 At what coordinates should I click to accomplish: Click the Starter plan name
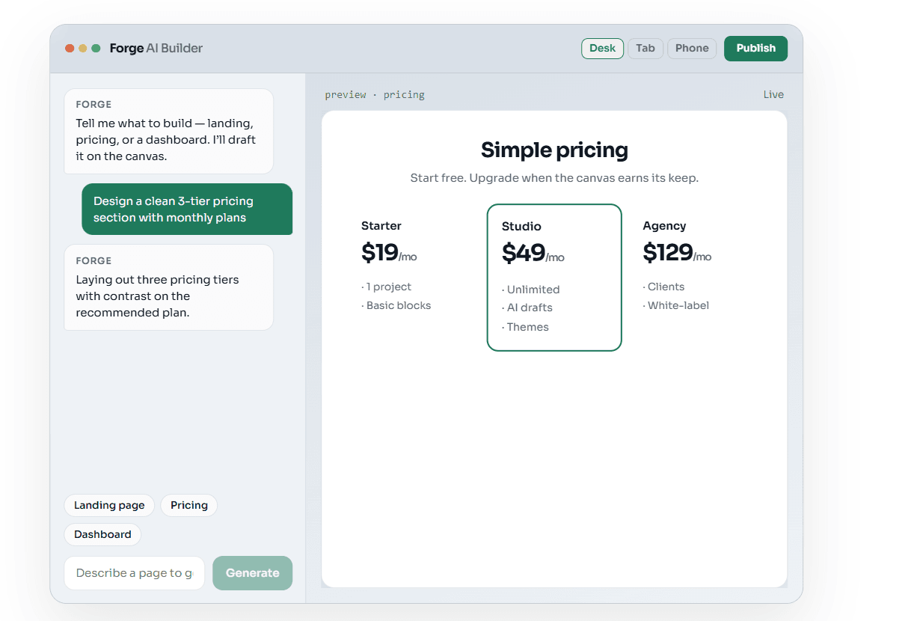coord(381,226)
